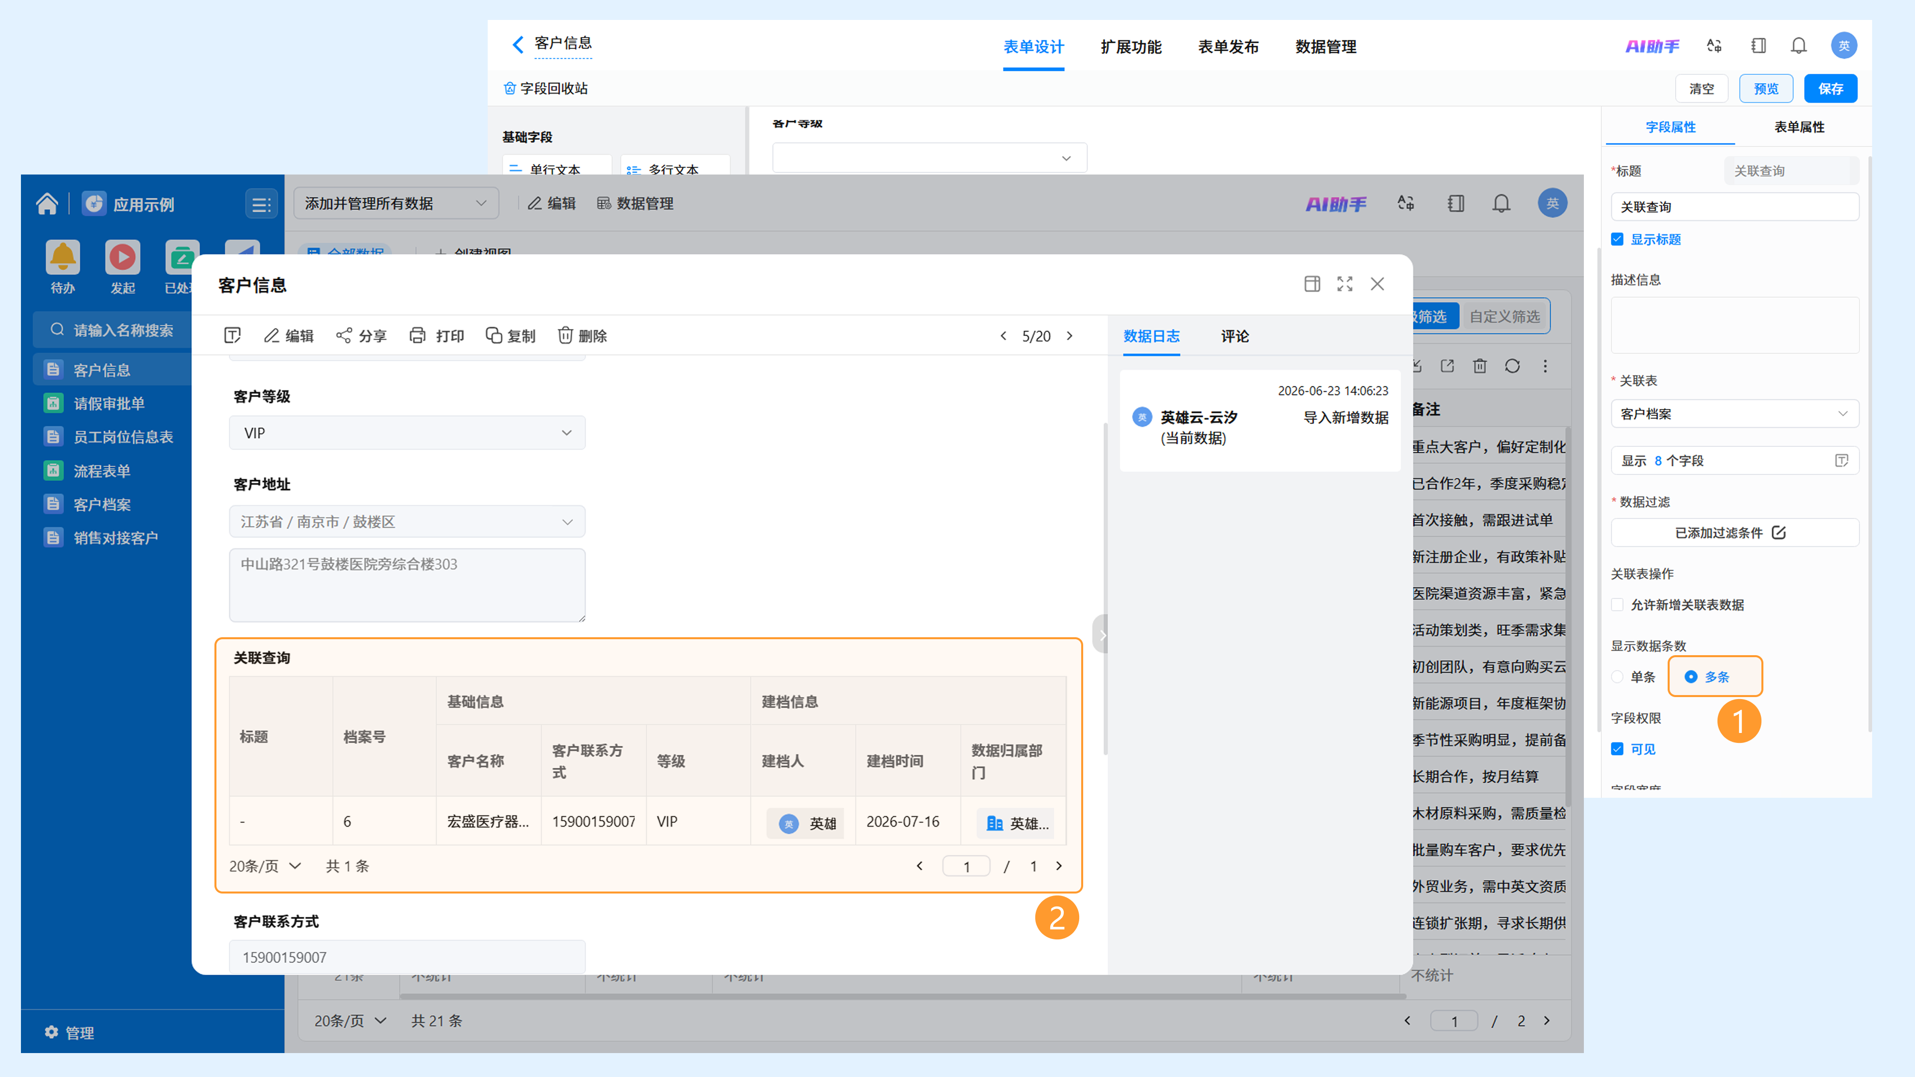Click the trash icon in the background table toolbar

coord(1480,365)
